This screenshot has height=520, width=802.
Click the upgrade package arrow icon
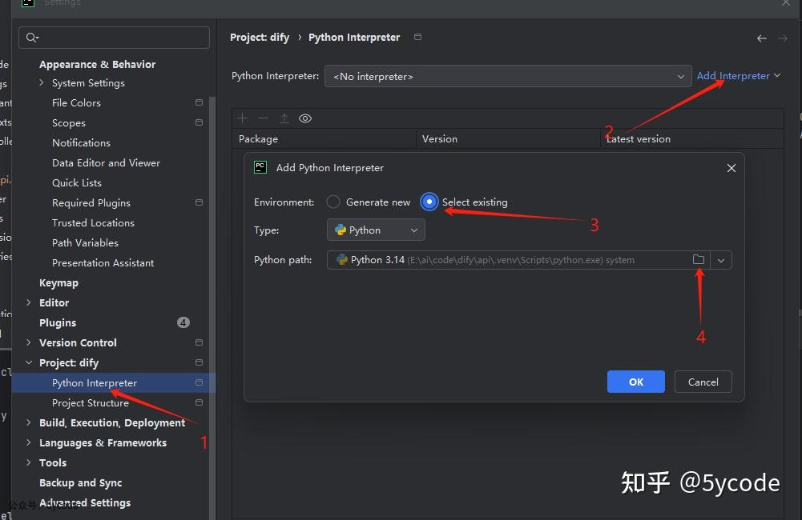click(284, 118)
